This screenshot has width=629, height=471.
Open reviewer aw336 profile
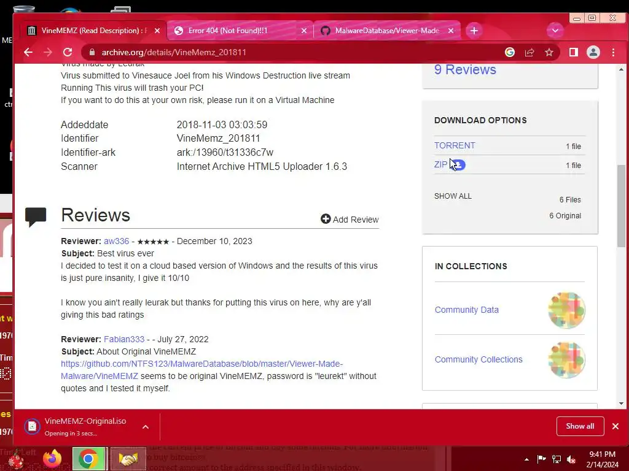coord(116,241)
